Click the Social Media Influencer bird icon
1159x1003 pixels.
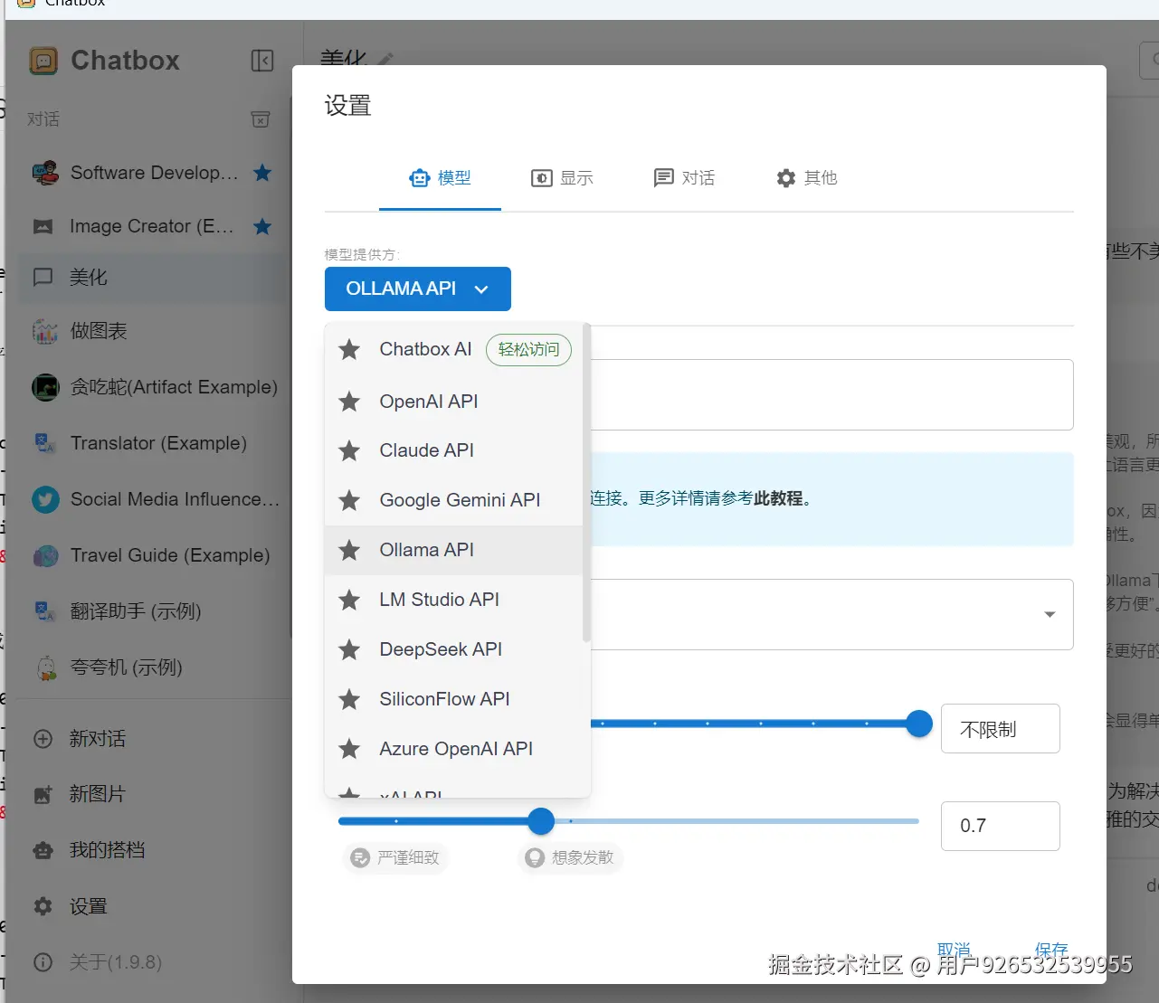click(44, 499)
